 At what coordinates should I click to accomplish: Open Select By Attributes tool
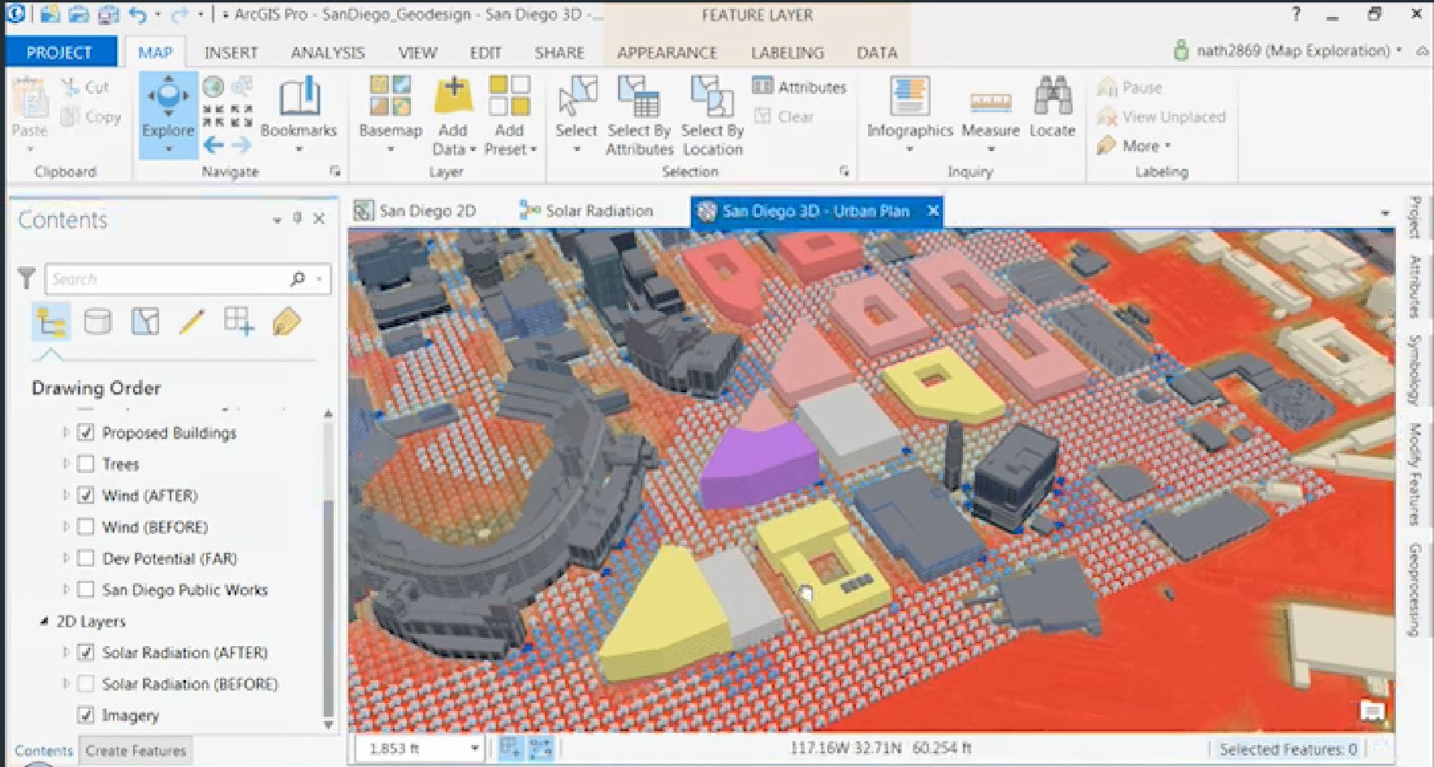(x=639, y=115)
